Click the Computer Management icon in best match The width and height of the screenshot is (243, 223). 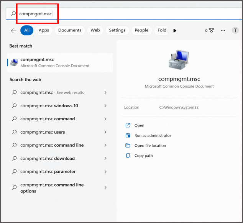(14, 62)
